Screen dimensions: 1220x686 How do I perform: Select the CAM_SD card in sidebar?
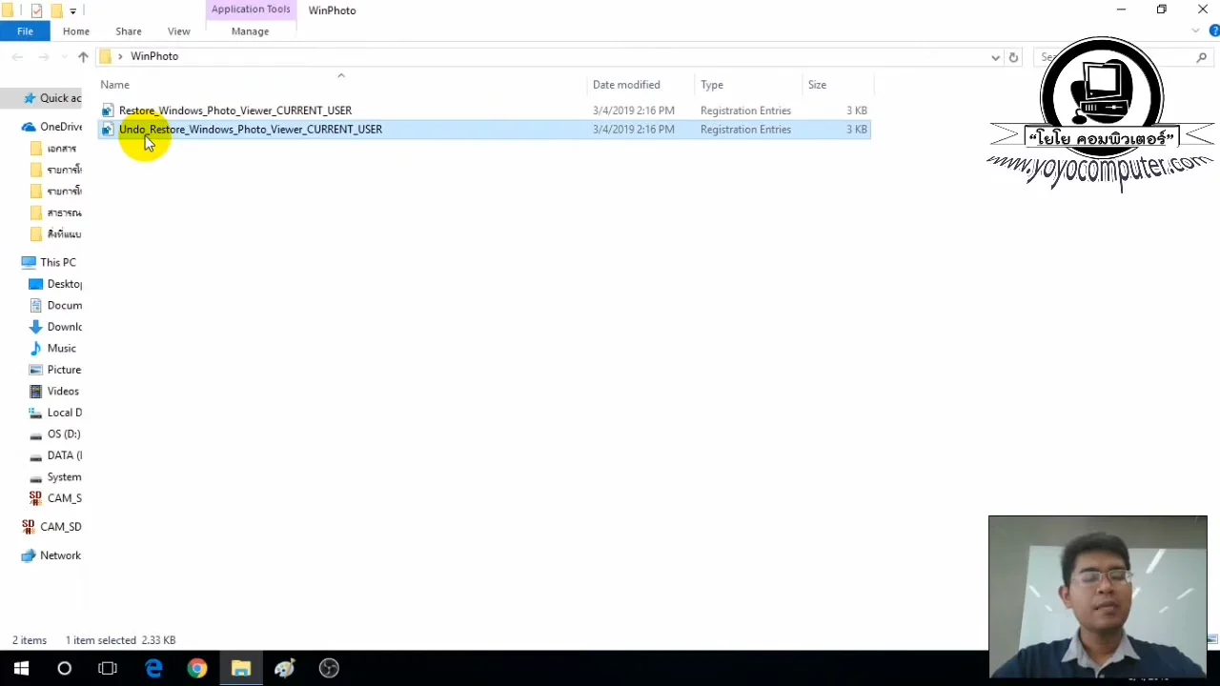(x=60, y=526)
